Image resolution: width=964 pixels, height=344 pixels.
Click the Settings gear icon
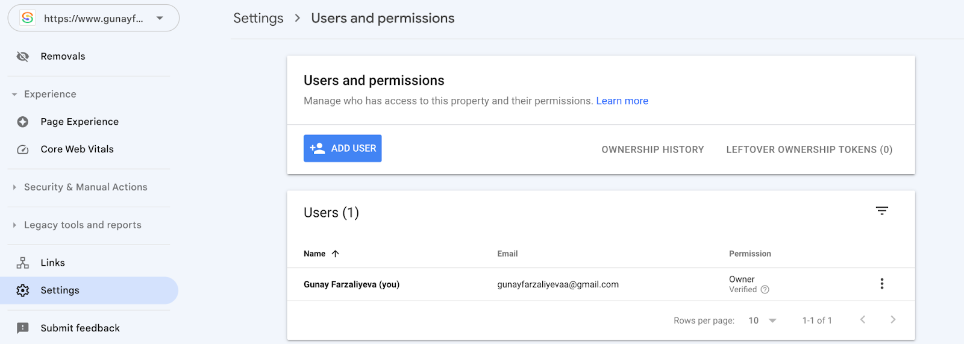click(x=23, y=290)
